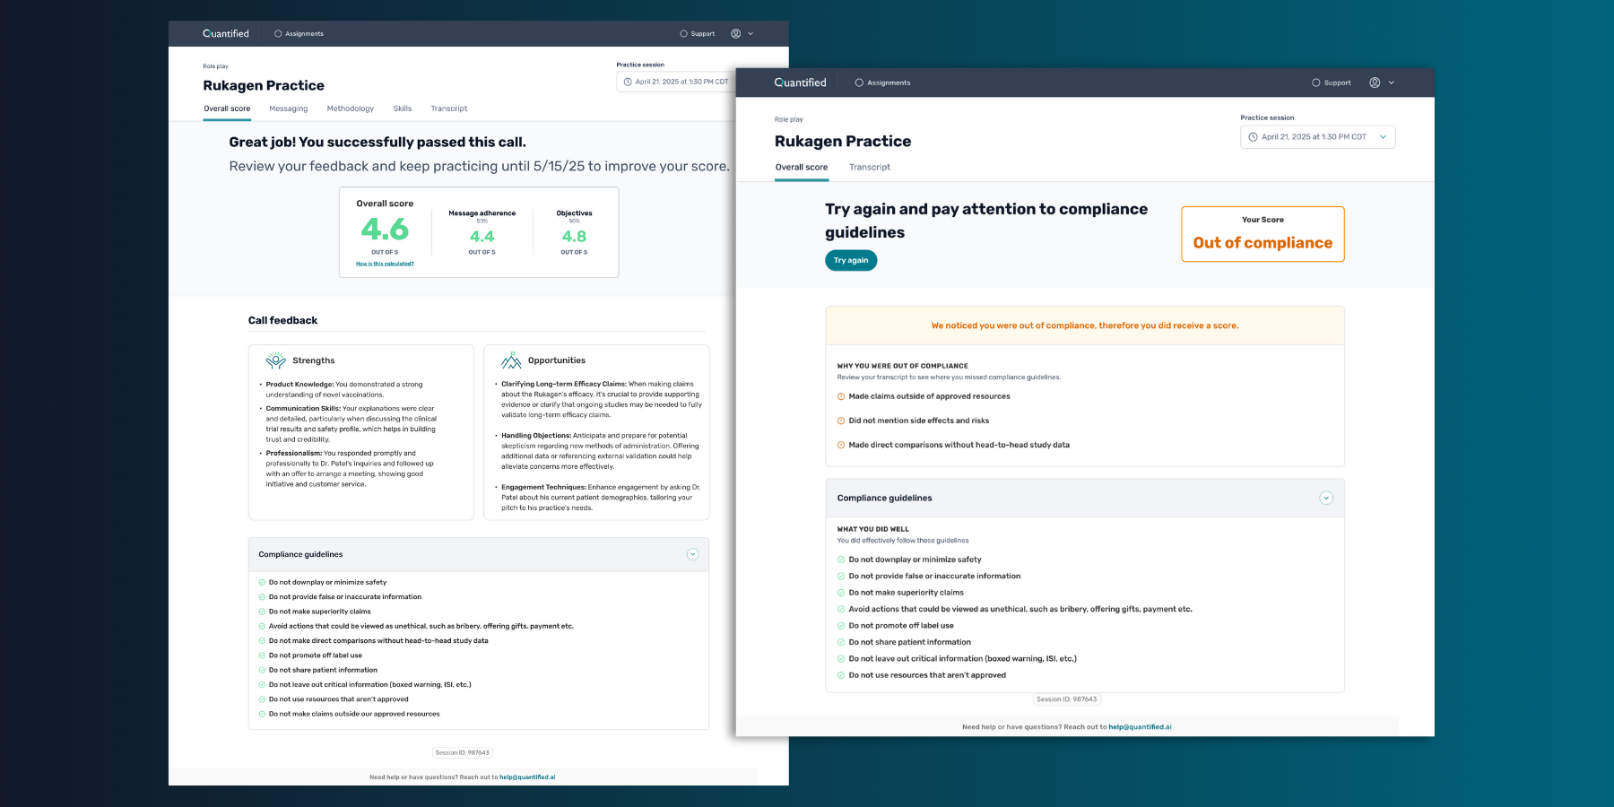Open practice session dropdown in right window

pyautogui.click(x=1317, y=137)
